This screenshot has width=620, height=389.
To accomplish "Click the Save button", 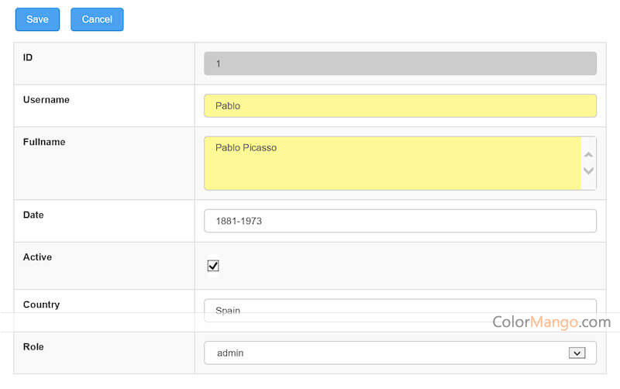I will [x=37, y=19].
